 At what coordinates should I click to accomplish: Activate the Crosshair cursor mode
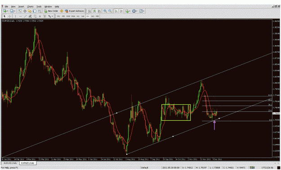click(x=10, y=16)
